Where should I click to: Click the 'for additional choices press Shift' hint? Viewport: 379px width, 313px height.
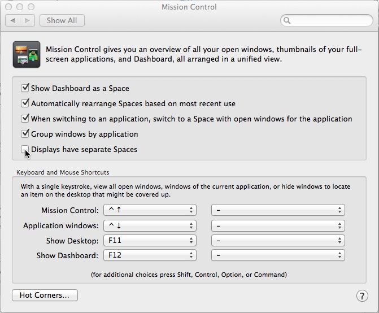[189, 275]
